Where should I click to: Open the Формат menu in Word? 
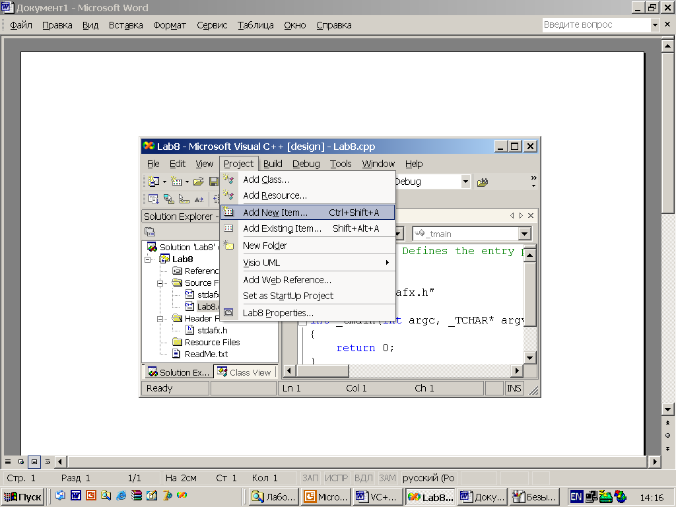point(170,25)
